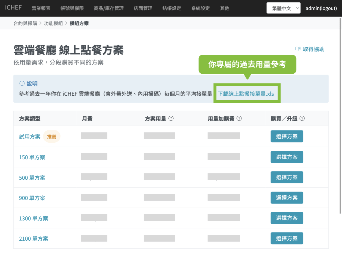Go to 功能模組 in the breadcrumb
The height and width of the screenshot is (256, 342).
point(53,23)
